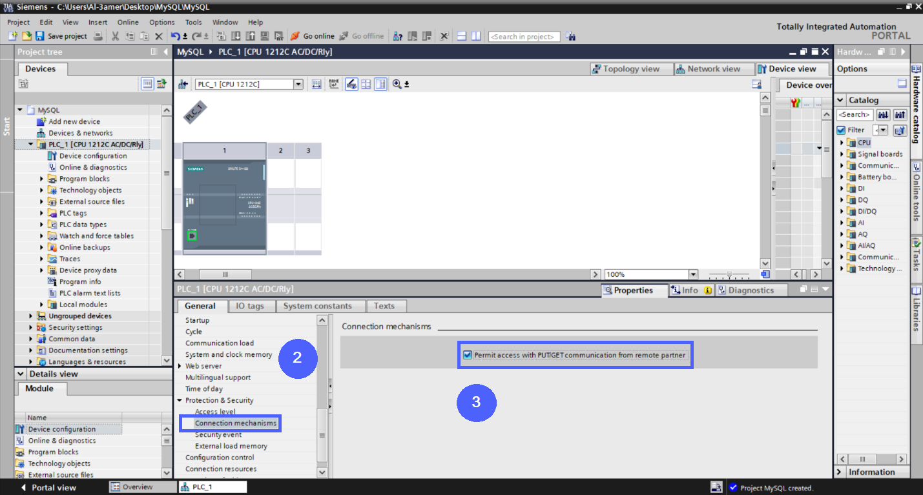
Task: Open the Options menu
Action: click(162, 22)
